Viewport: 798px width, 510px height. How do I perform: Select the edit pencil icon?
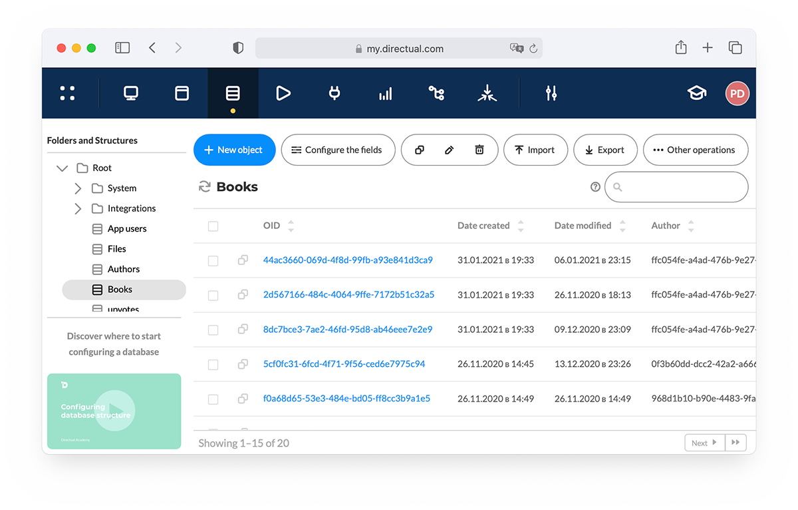point(450,150)
